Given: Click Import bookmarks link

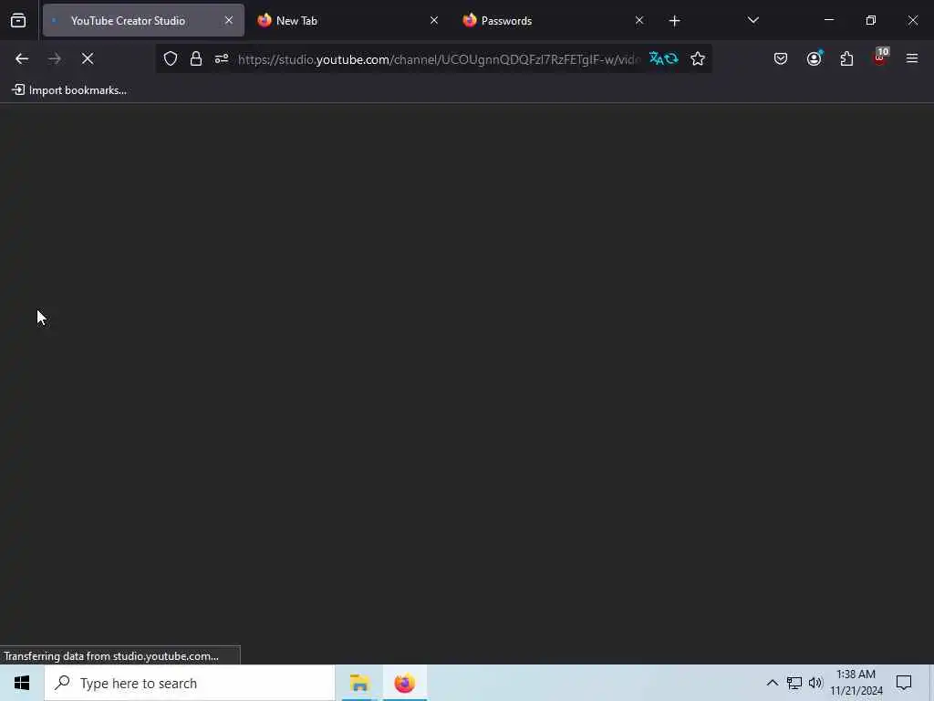Looking at the screenshot, I should point(69,90).
